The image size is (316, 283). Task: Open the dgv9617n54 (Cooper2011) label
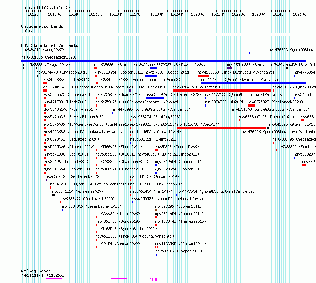point(68,169)
